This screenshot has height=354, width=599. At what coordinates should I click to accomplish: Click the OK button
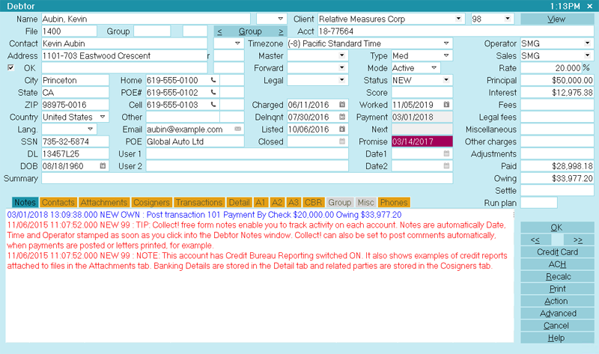tap(557, 228)
